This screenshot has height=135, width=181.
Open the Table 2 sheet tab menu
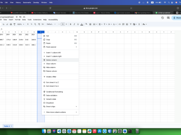pyautogui.click(x=12, y=126)
